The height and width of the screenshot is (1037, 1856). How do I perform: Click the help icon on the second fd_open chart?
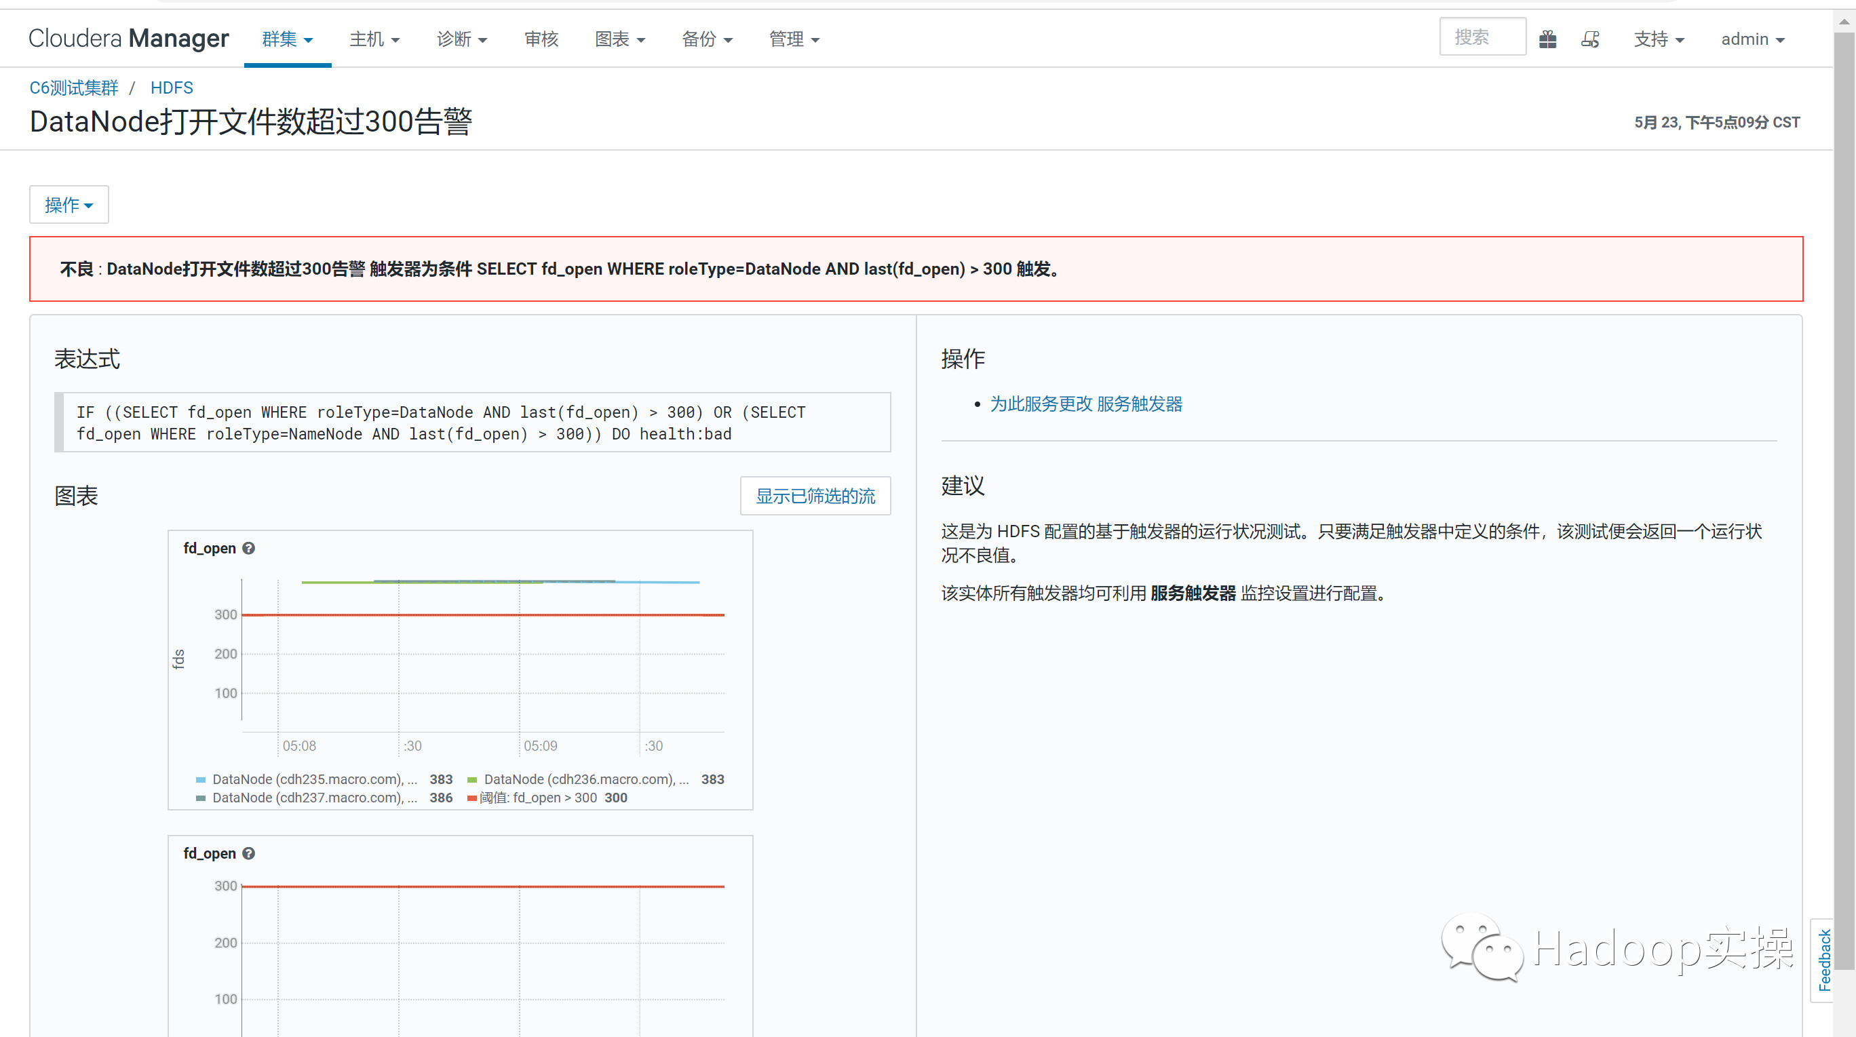click(x=248, y=853)
